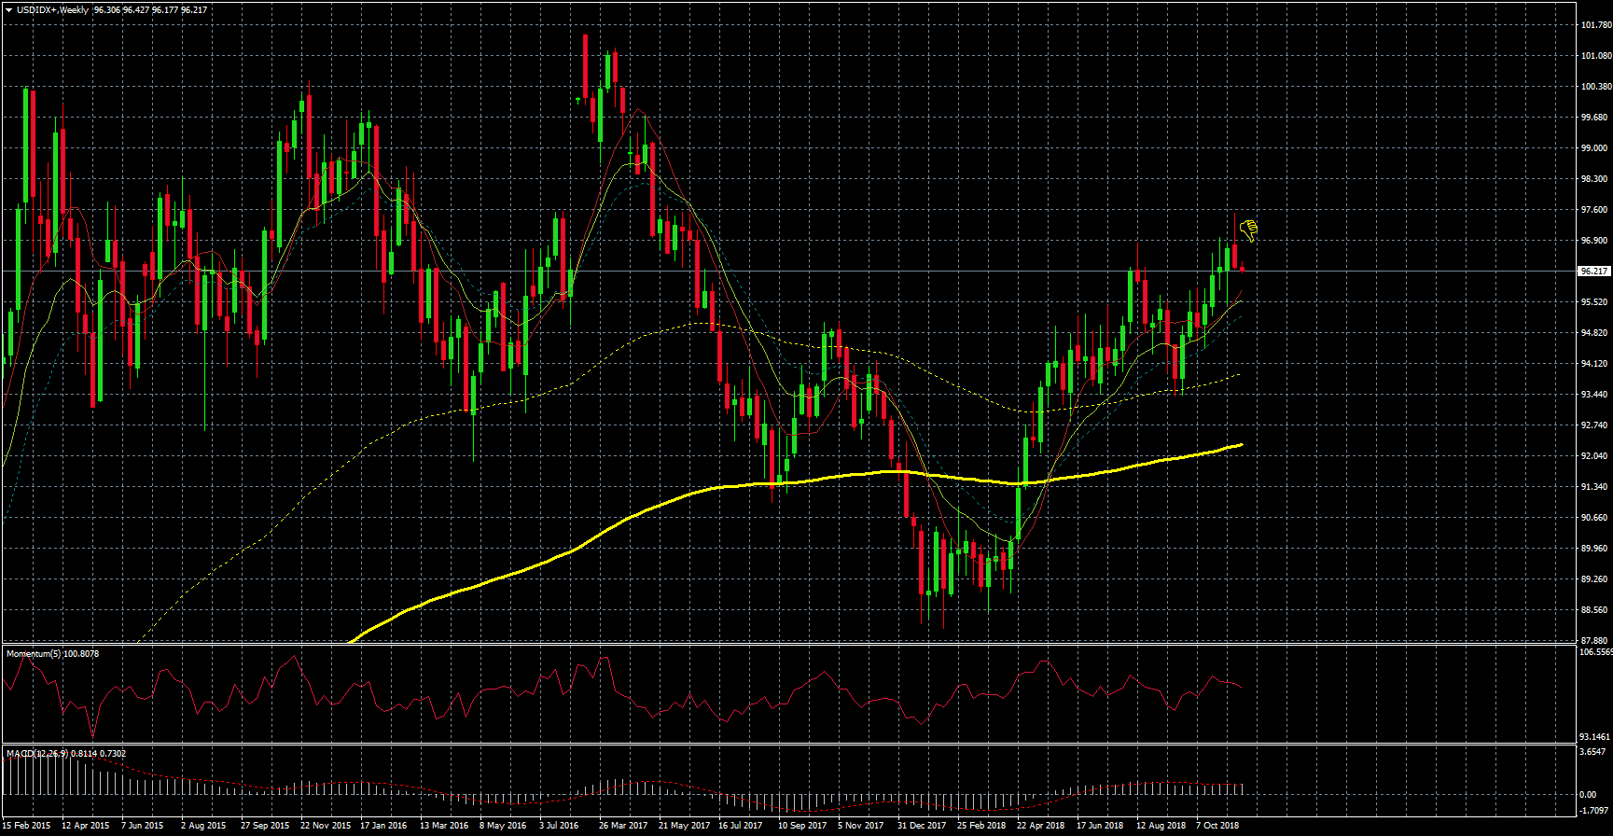Click the yellow thumbs-down icon on chart
1613x836 pixels.
click(x=1248, y=230)
